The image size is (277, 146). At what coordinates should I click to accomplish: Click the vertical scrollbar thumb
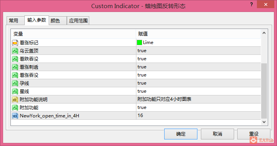264,91
